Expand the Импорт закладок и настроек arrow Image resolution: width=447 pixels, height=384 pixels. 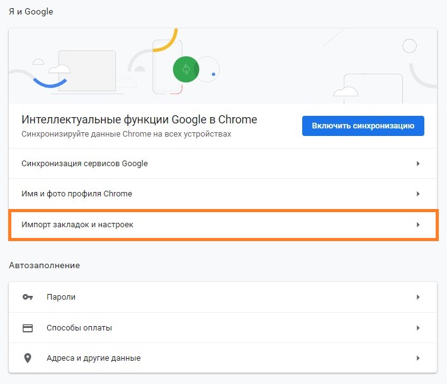pyautogui.click(x=418, y=225)
